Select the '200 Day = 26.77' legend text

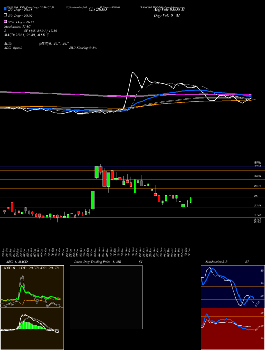click(21, 22)
